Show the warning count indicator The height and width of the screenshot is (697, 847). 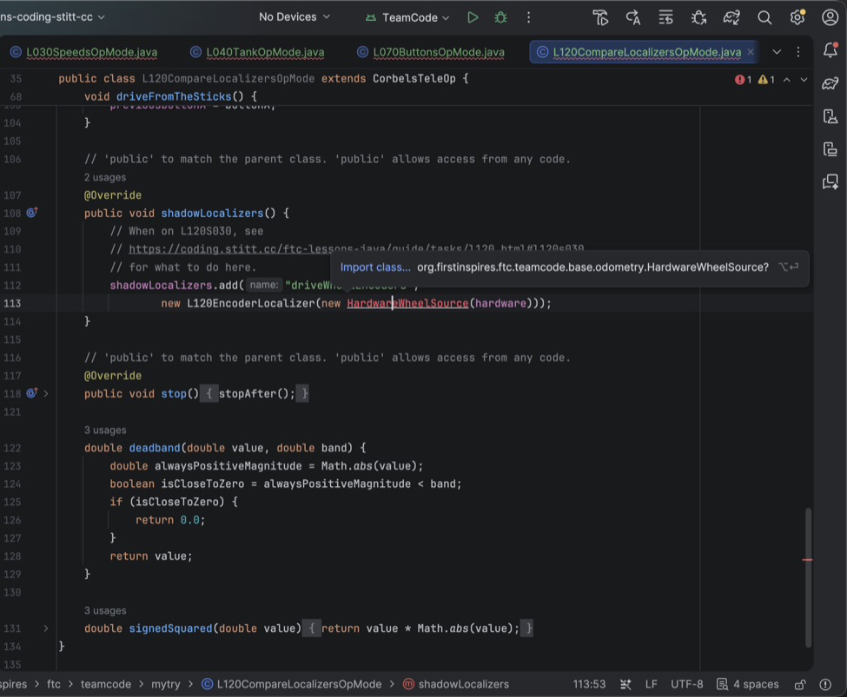[766, 79]
